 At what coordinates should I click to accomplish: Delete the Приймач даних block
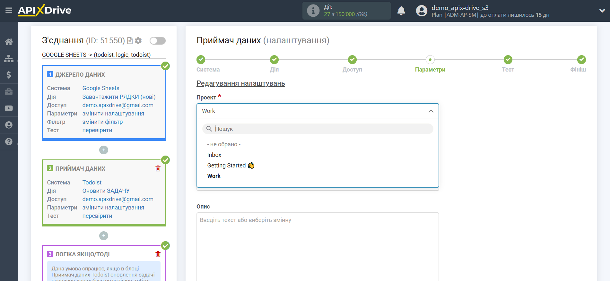[158, 168]
